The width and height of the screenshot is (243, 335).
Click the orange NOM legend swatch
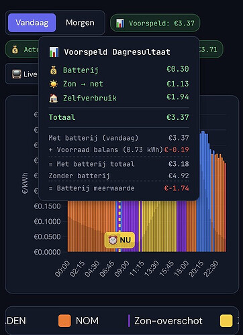[64, 321]
